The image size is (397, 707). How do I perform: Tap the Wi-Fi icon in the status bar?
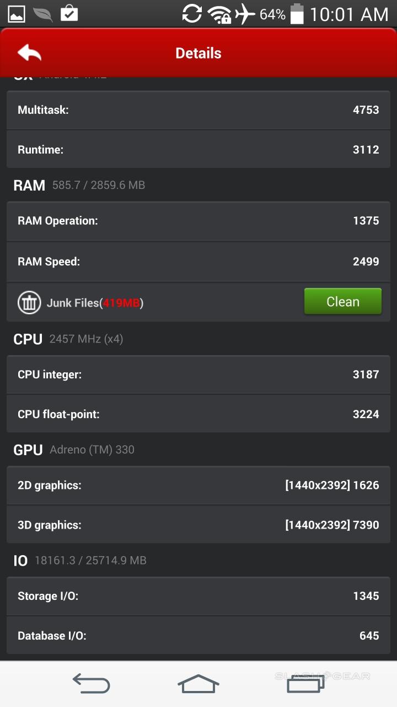(219, 14)
